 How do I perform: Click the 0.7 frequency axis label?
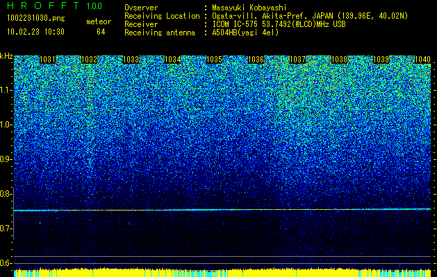[6, 229]
